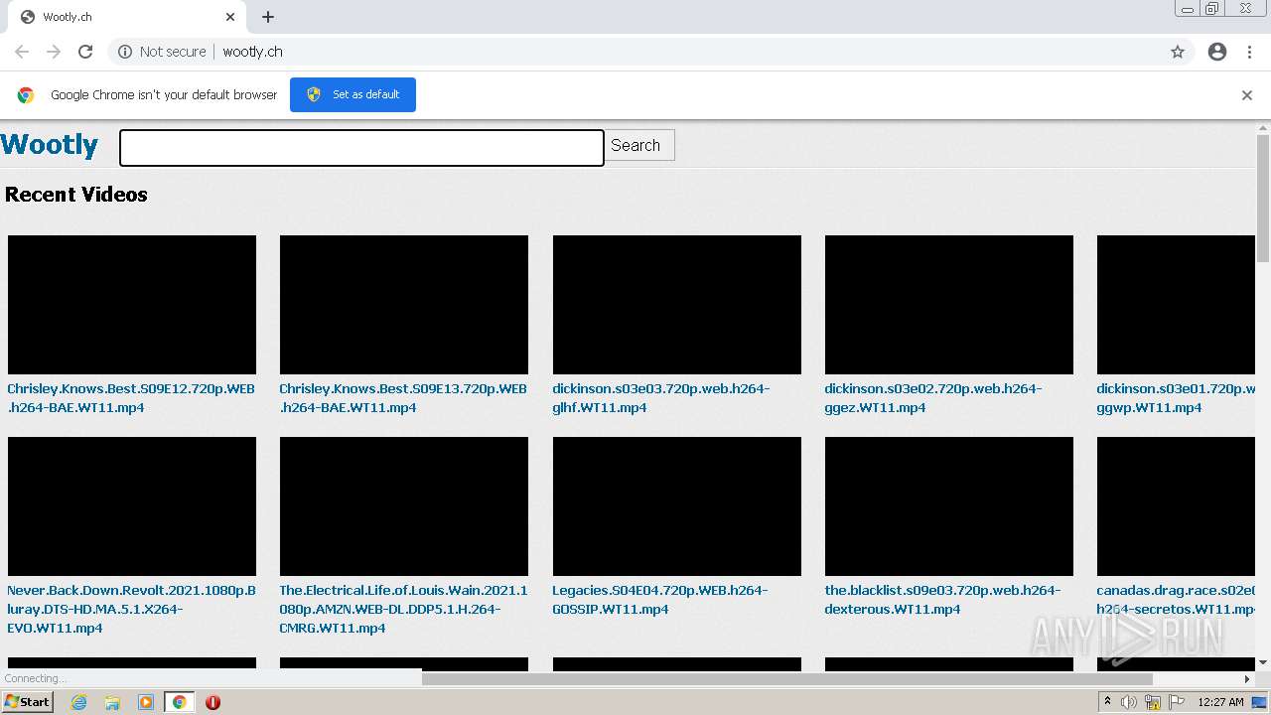Screen dimensions: 1271x715
Task: Open dickinson.s03e03 video thumbnail
Action: 677,305
